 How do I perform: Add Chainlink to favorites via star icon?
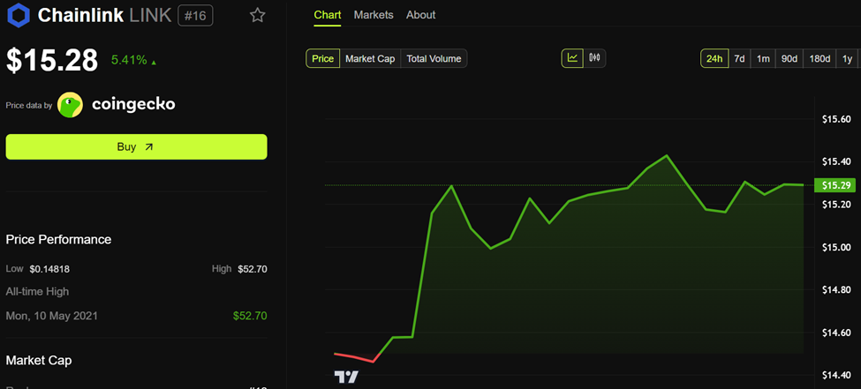[x=258, y=15]
